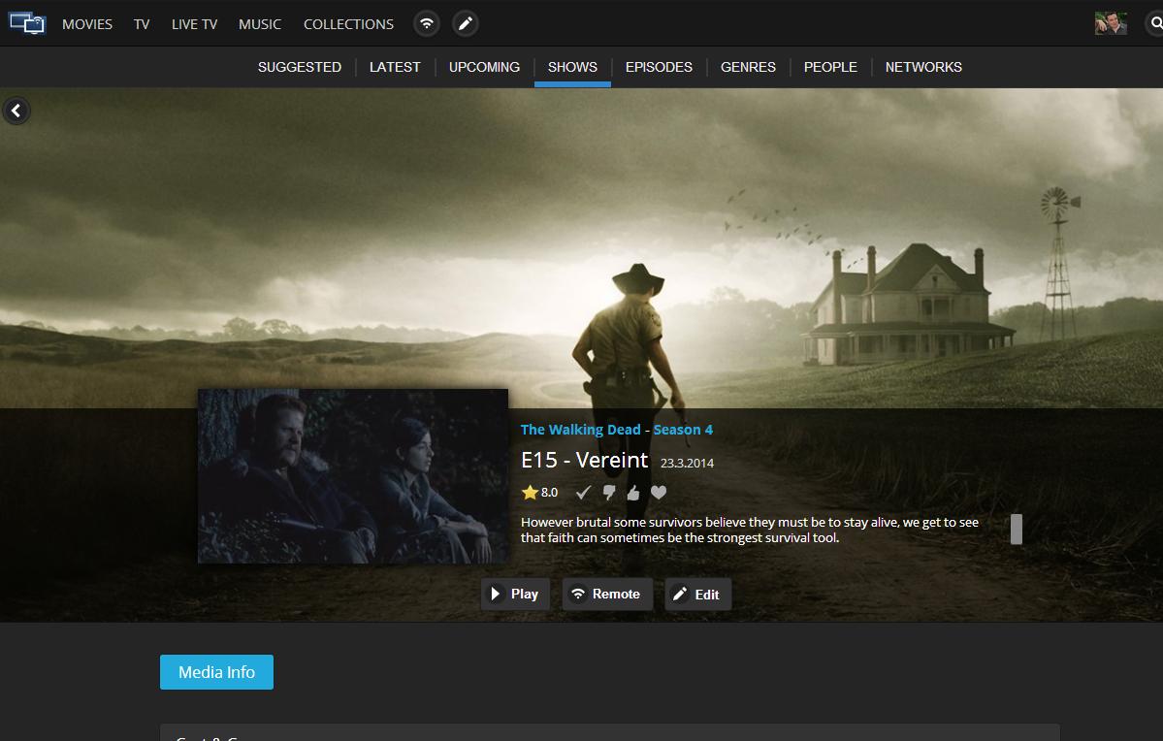The height and width of the screenshot is (741, 1163).
Task: Click the overview text scrollbar handle
Action: (1017, 530)
